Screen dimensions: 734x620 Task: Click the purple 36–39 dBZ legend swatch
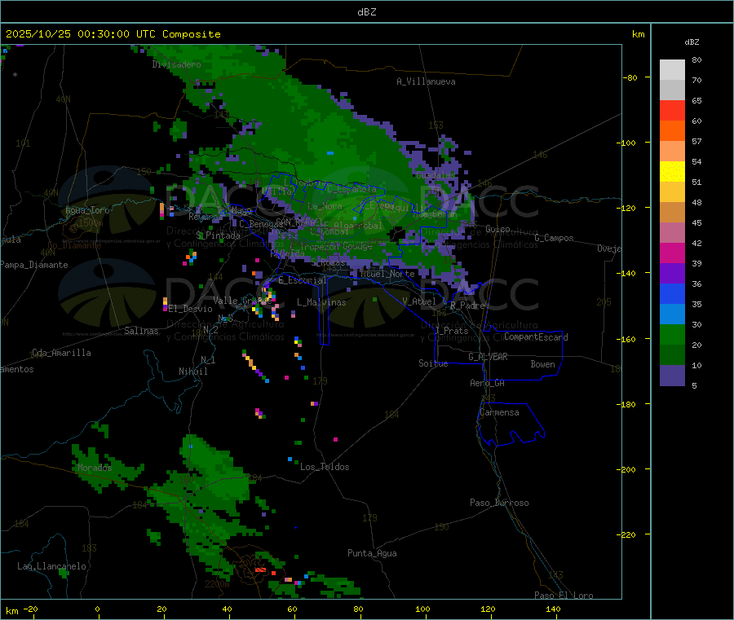pos(672,274)
